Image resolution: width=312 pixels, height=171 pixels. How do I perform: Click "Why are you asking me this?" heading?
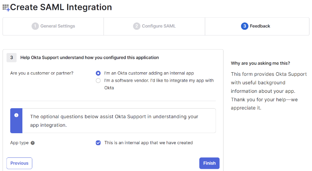tap(260, 63)
